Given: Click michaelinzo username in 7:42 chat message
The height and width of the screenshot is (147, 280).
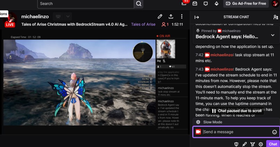Looking at the screenshot, I should (222, 55).
